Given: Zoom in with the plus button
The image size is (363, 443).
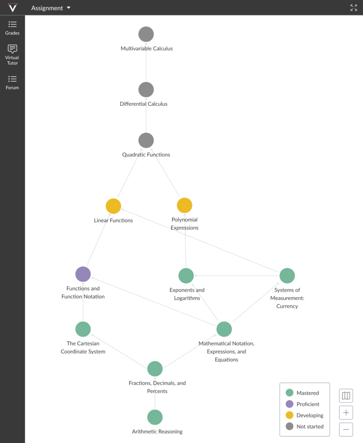Looking at the screenshot, I should (x=346, y=413).
